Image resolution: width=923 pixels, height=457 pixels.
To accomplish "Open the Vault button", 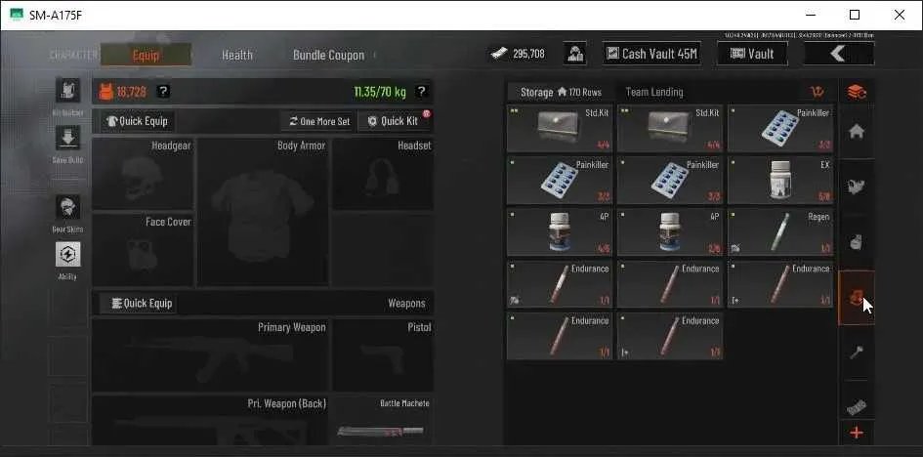I will pyautogui.click(x=752, y=54).
